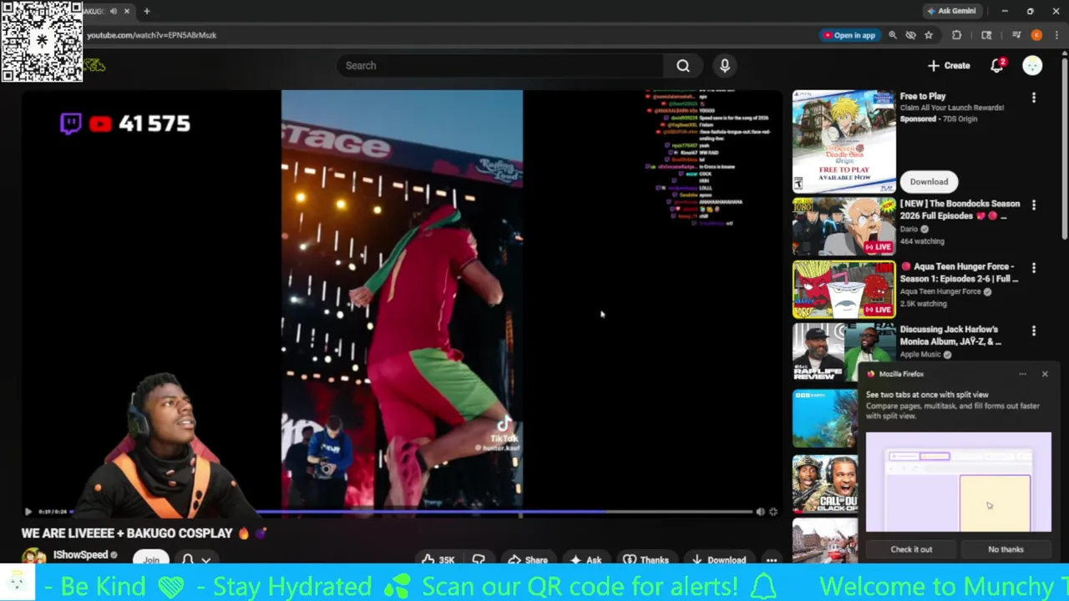Click the Share button below video
The width and height of the screenshot is (1069, 601).
(528, 559)
